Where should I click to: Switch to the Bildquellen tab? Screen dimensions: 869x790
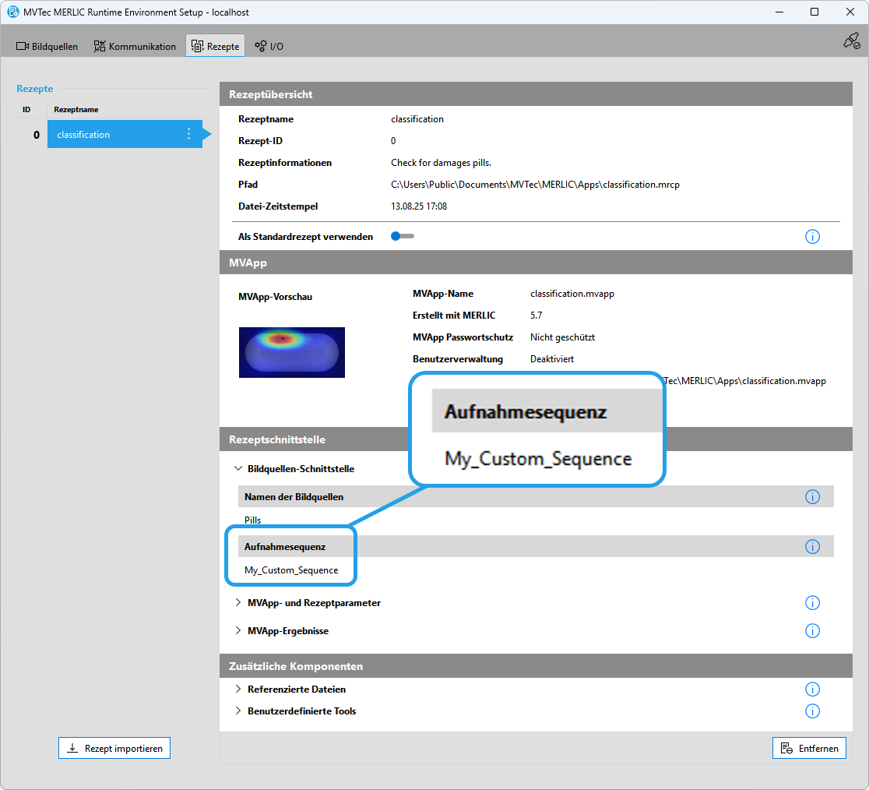tap(47, 46)
